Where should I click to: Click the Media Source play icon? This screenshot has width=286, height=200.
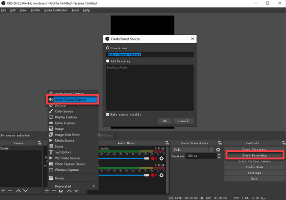coord(51,140)
